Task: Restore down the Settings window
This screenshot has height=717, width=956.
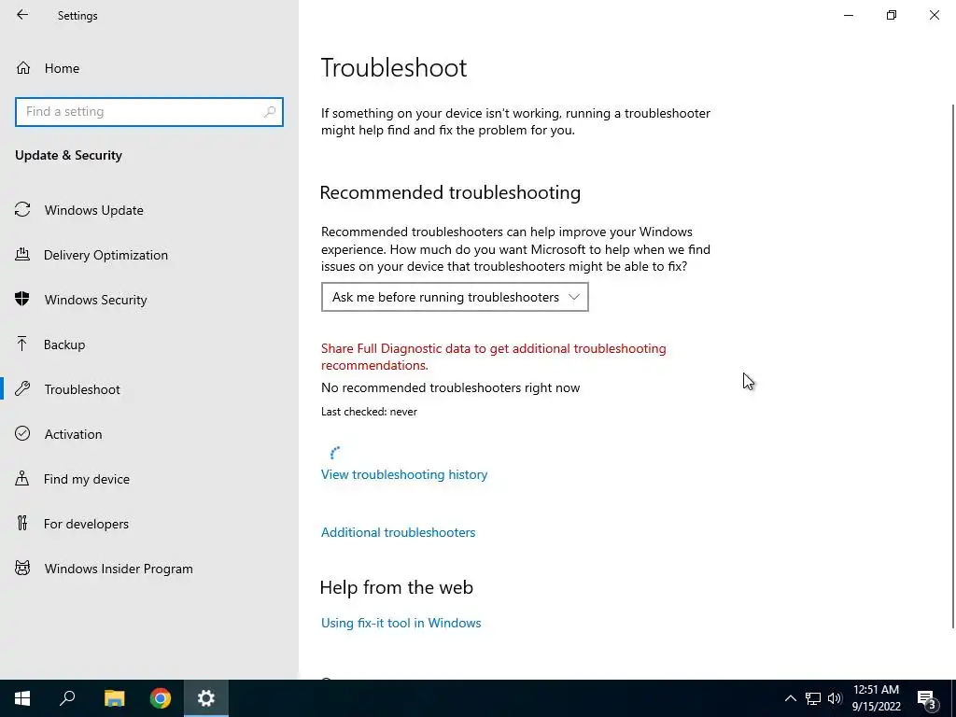Action: click(892, 15)
